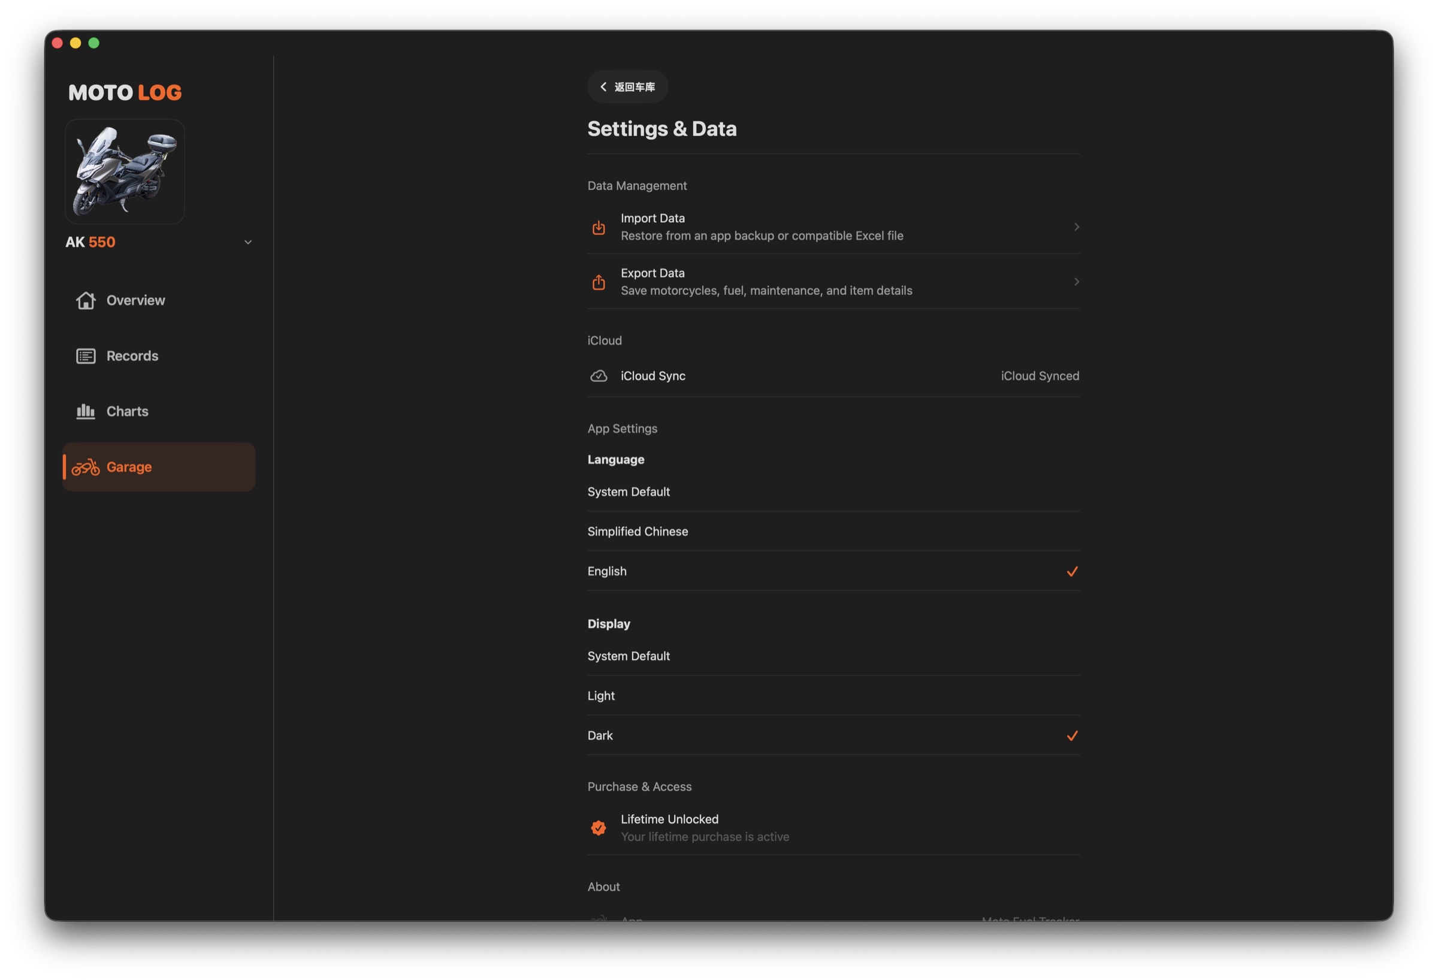
Task: Close the window with red button
Action: [58, 43]
